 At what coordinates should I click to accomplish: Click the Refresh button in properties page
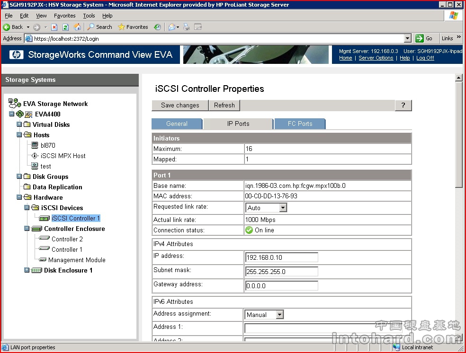pos(224,106)
